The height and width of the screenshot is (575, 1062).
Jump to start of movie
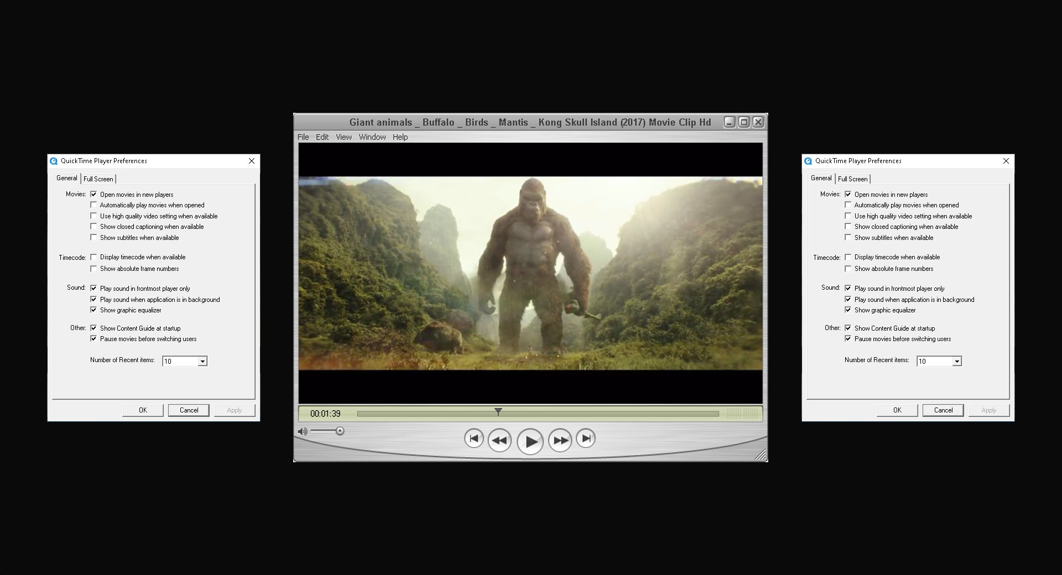[474, 438]
